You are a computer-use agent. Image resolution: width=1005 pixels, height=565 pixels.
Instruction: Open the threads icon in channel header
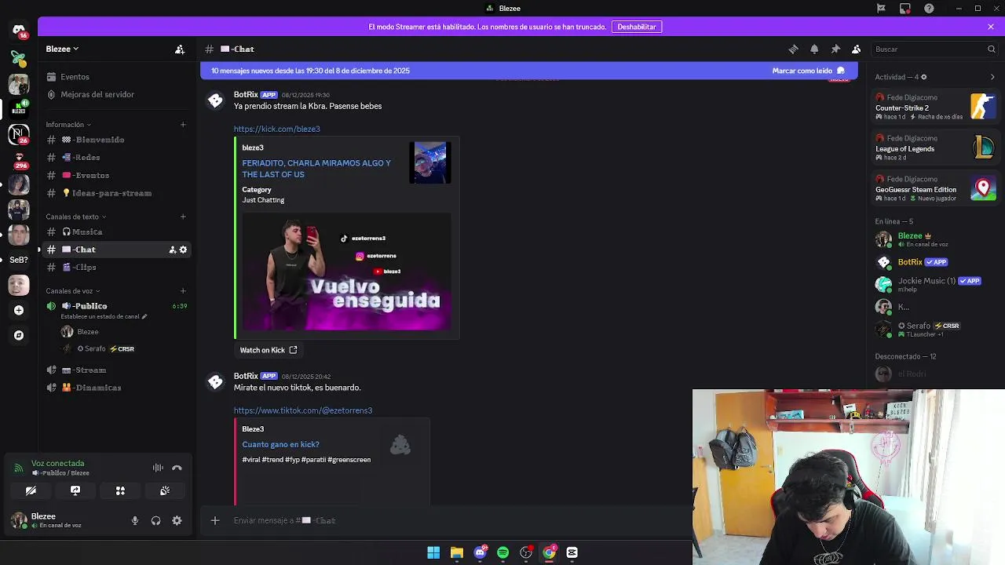coord(793,49)
